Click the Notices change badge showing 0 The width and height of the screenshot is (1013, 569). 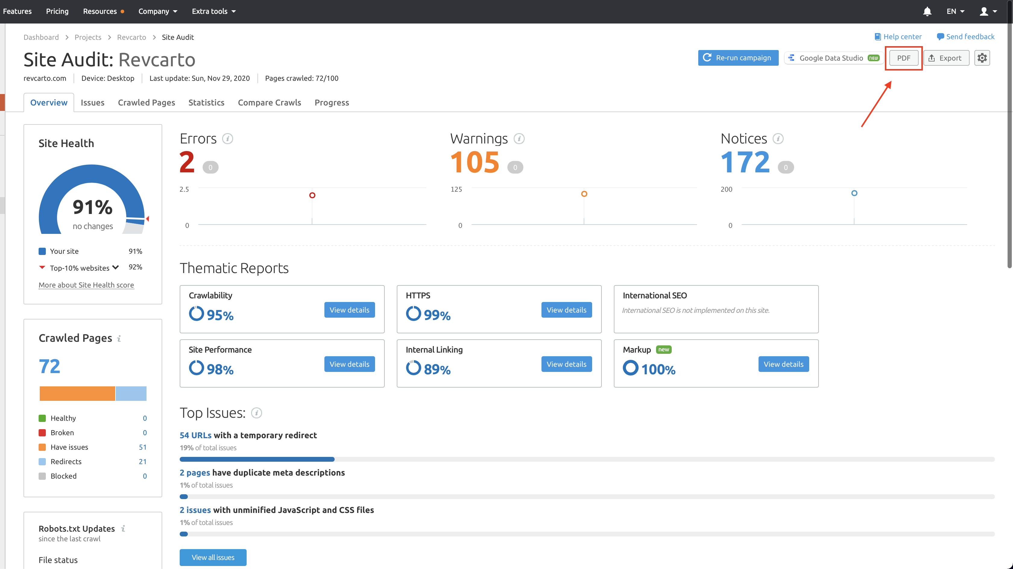point(786,168)
